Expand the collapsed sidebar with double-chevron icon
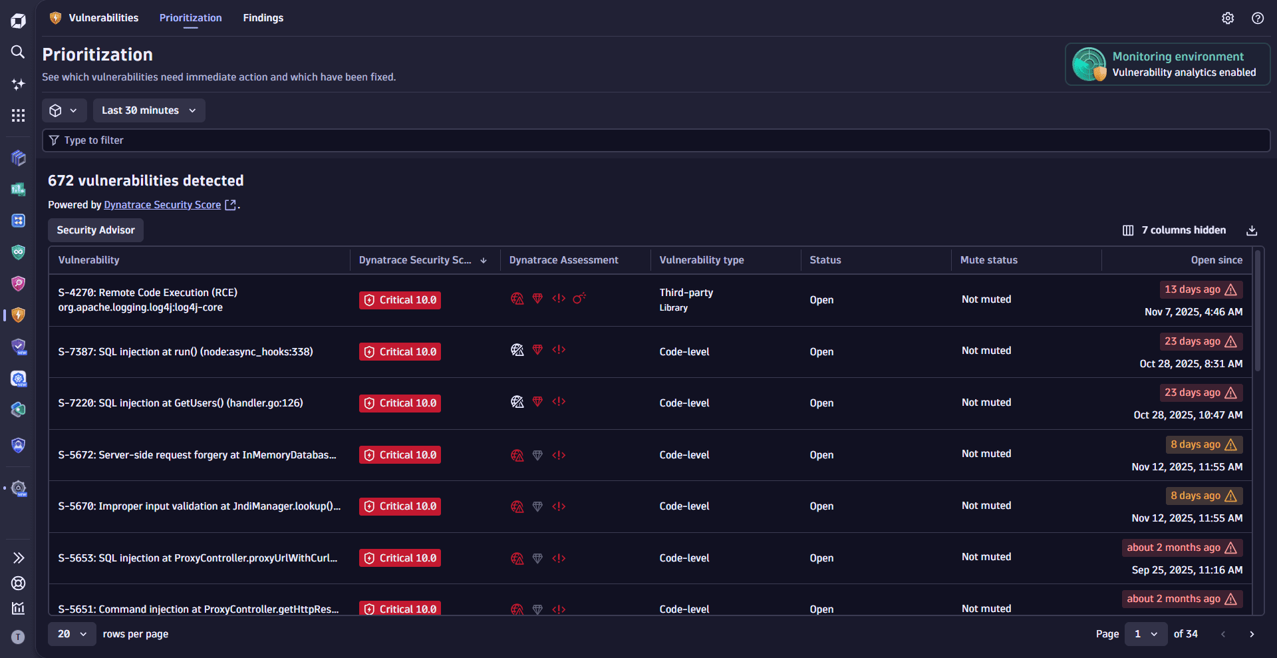The width and height of the screenshot is (1277, 658). tap(18, 558)
